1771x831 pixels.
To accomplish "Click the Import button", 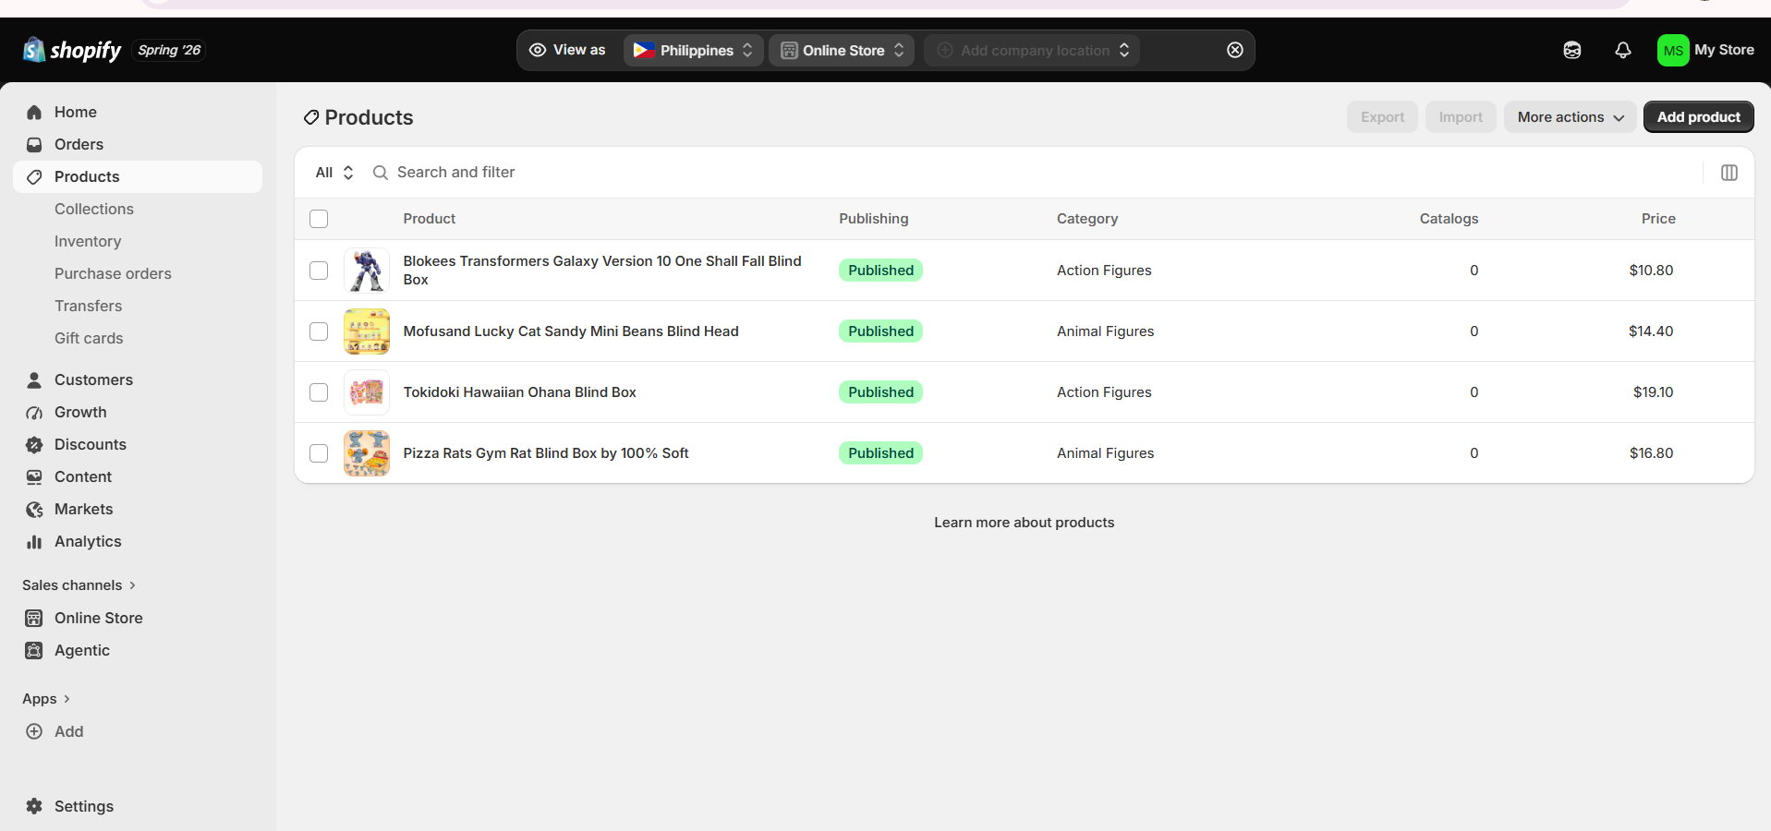I will click(1461, 117).
